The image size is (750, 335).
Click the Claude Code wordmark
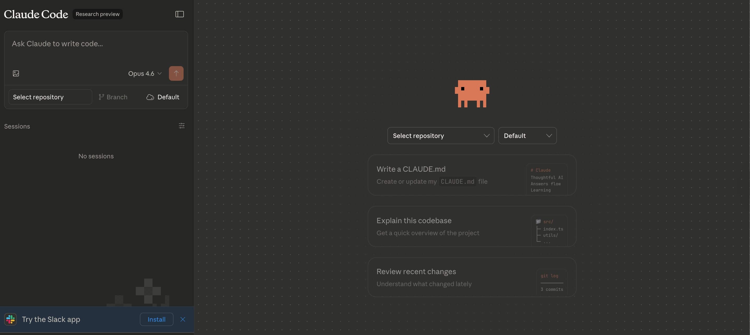click(x=36, y=14)
